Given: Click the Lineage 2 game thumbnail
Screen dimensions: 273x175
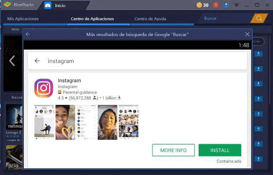Looking at the screenshot, I should click(14, 117).
